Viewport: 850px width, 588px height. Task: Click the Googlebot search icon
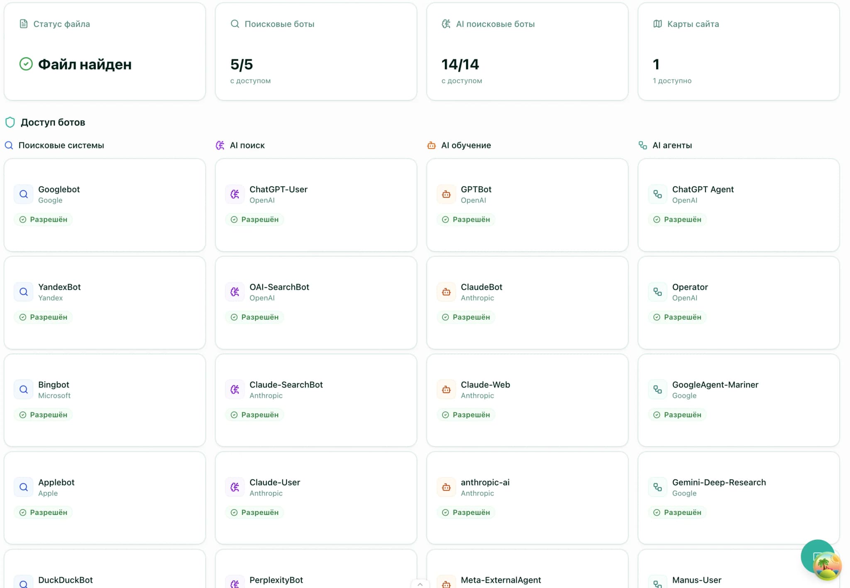pyautogui.click(x=24, y=194)
